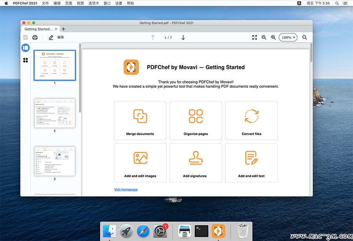
Task: Open the 选项卡 menu
Action: click(94, 3)
